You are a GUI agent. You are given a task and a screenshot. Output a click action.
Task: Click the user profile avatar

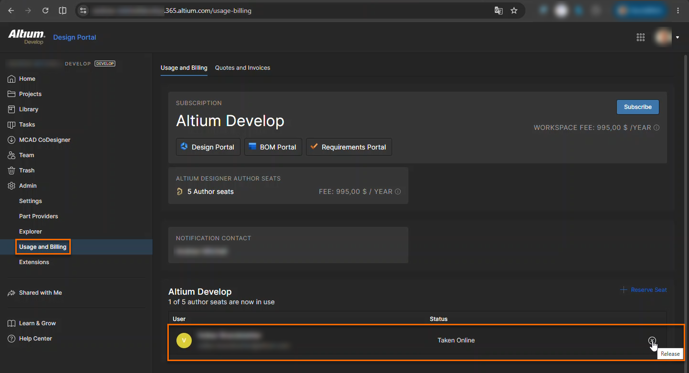[663, 37]
